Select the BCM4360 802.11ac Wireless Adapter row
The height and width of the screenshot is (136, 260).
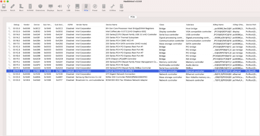click(133, 80)
